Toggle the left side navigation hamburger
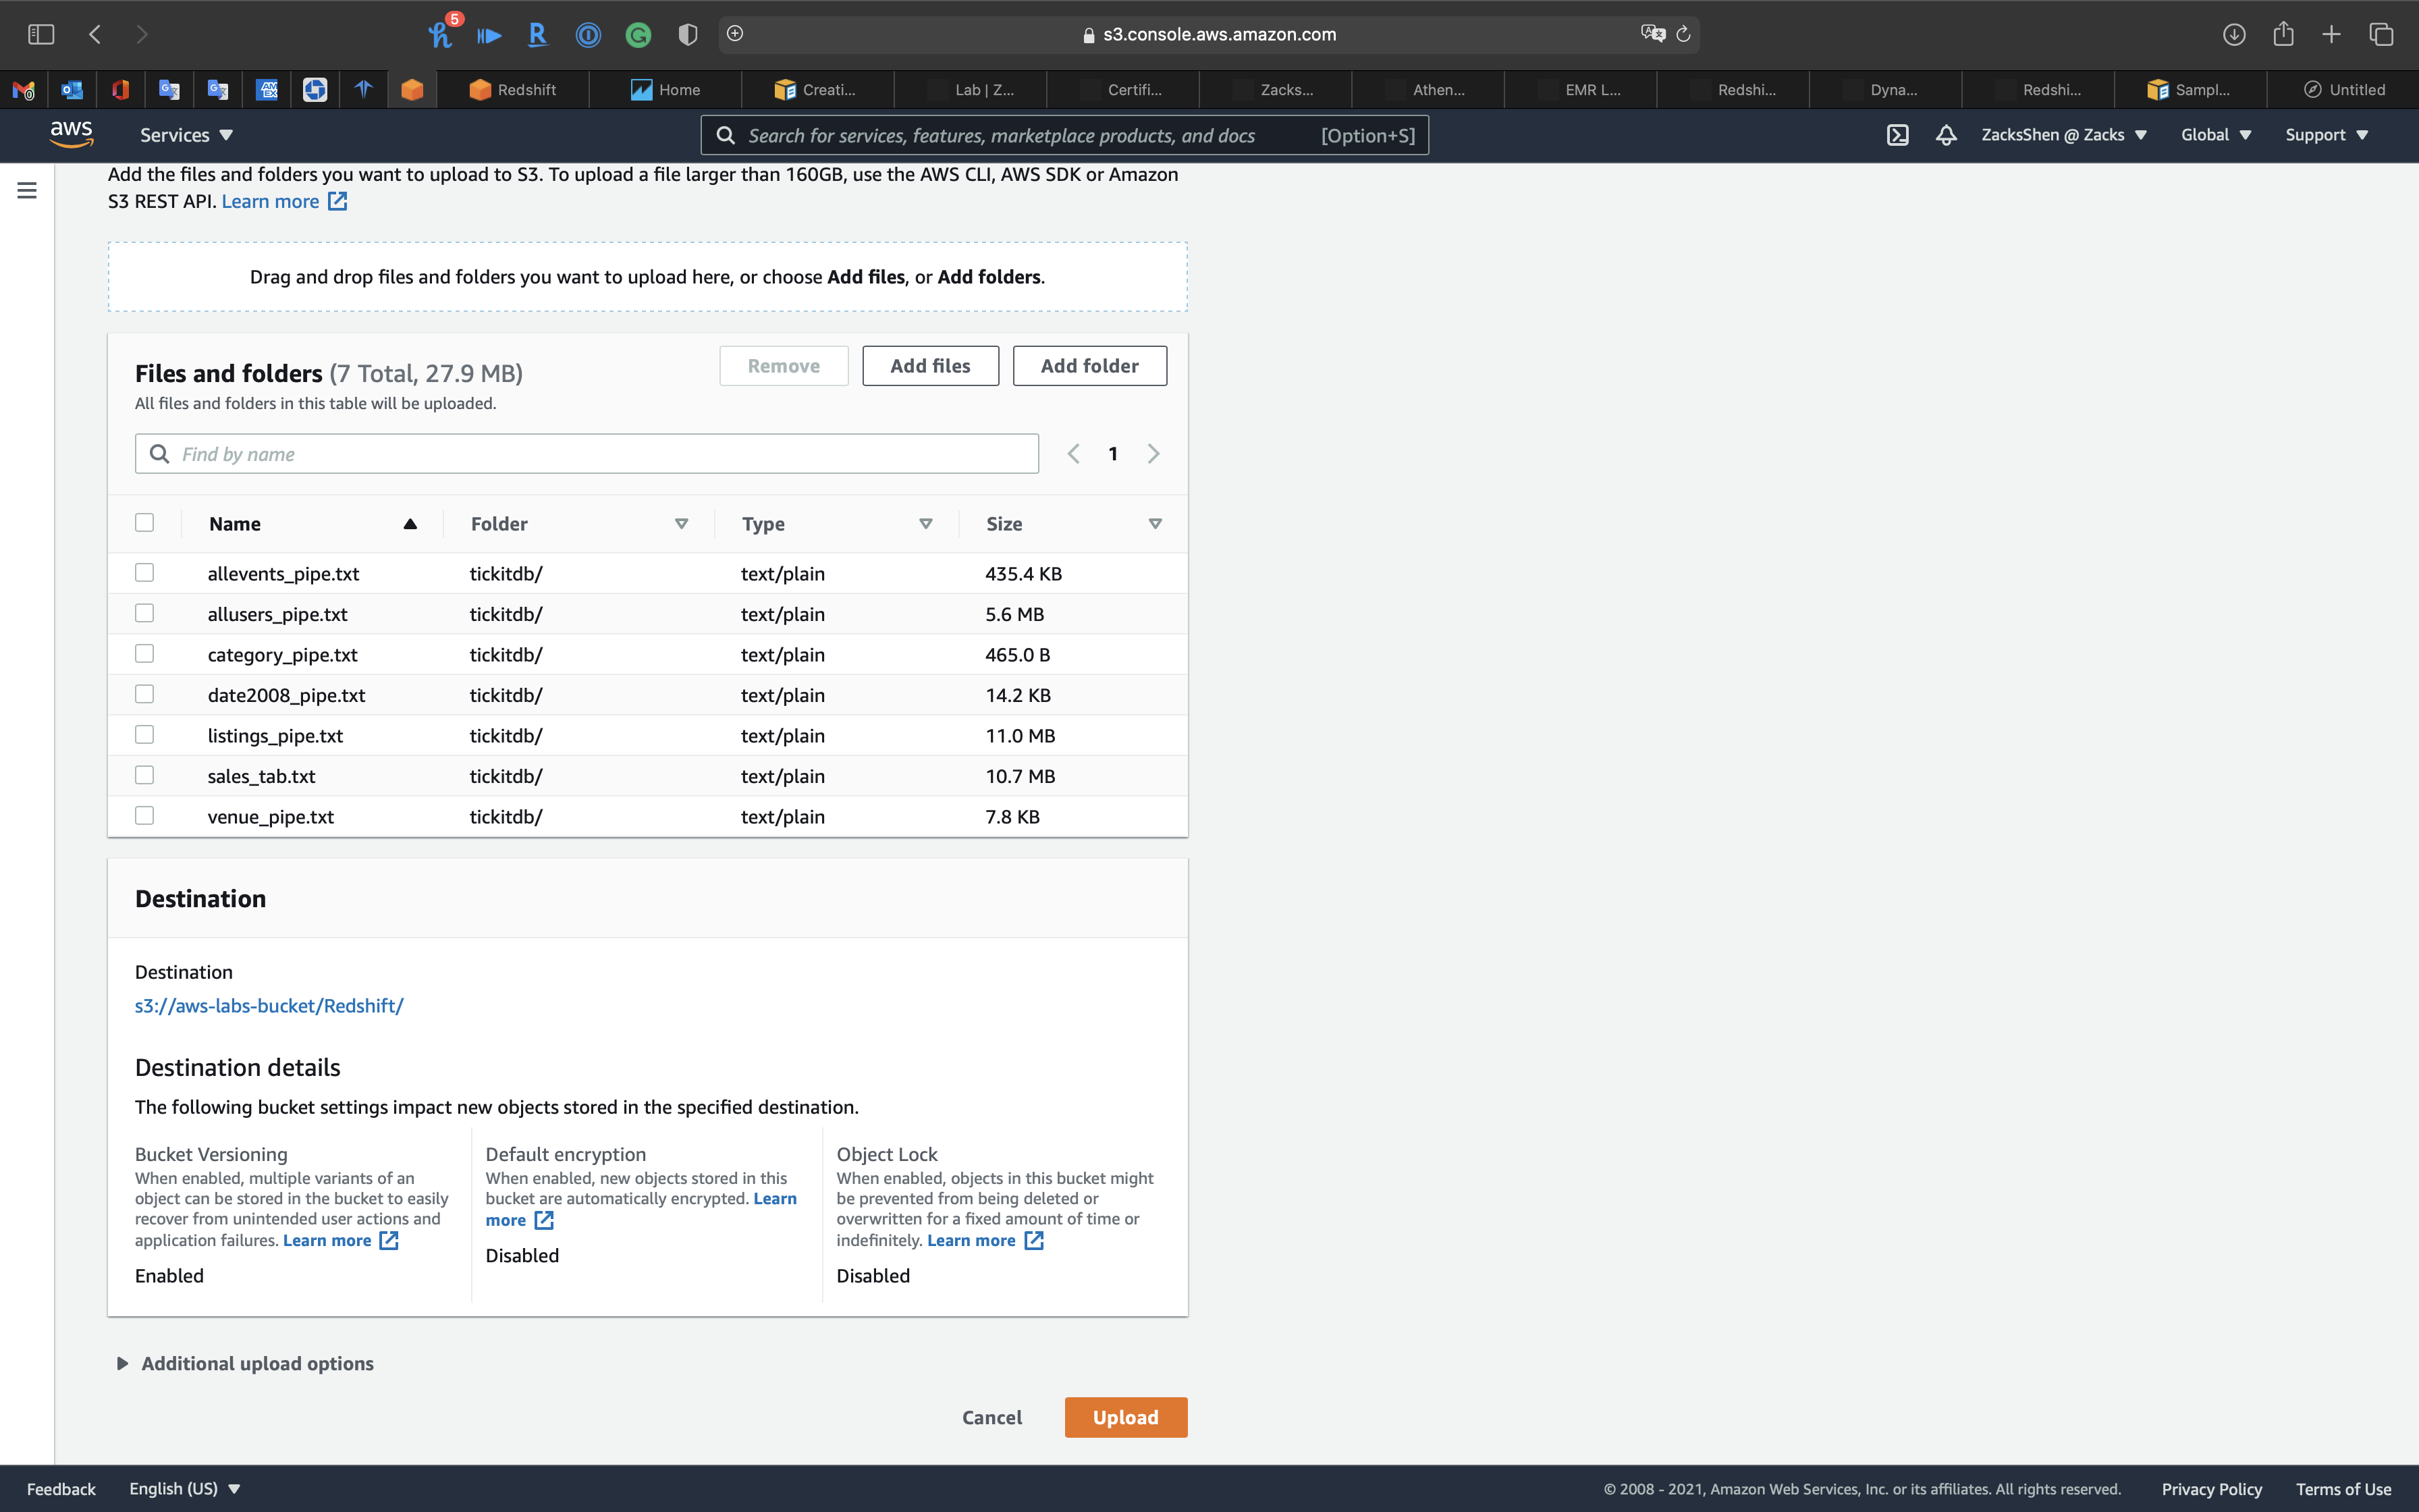The image size is (2419, 1512). point(27,190)
